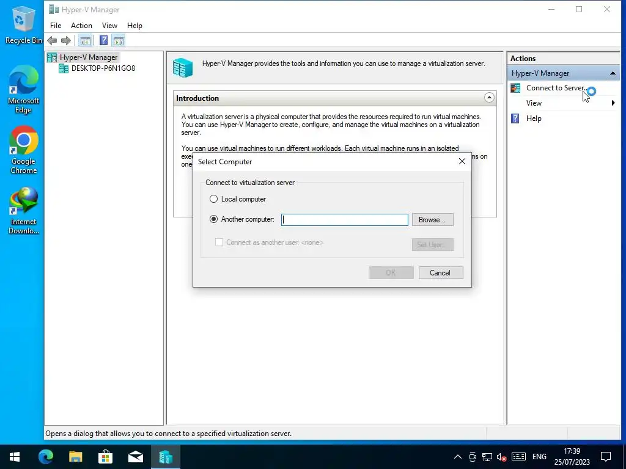The image size is (626, 469).
Task: Open Mail app from the taskbar
Action: [x=135, y=457]
